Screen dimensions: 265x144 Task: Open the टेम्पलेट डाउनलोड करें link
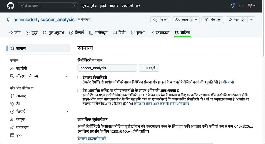[92, 139]
